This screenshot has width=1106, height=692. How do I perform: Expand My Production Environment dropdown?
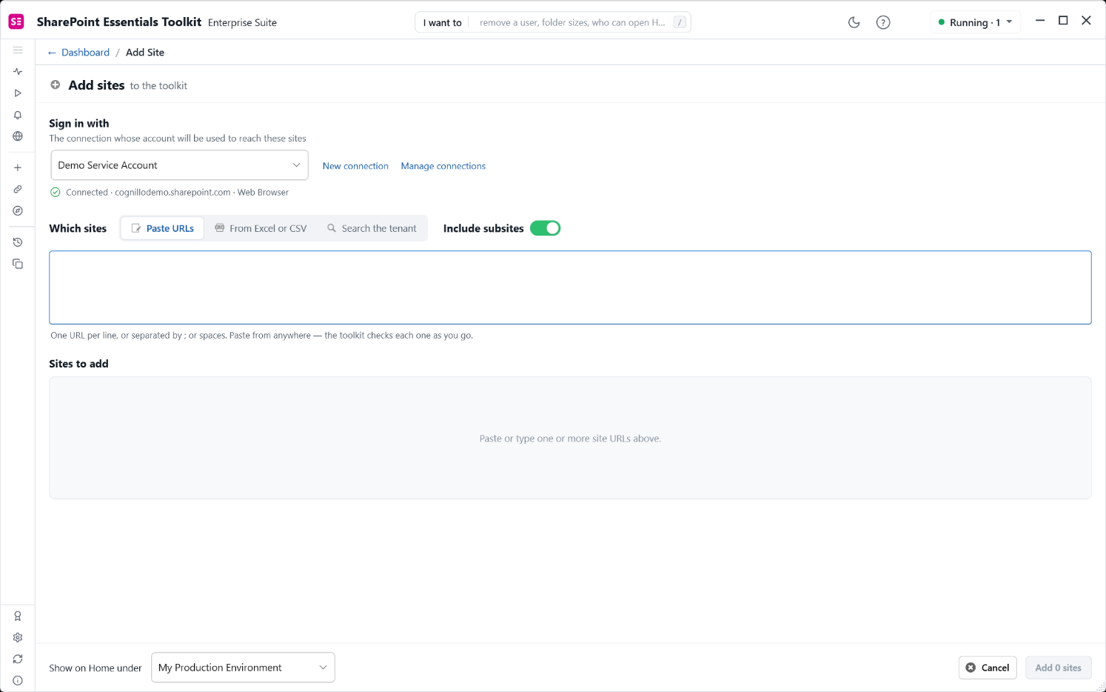(x=243, y=668)
